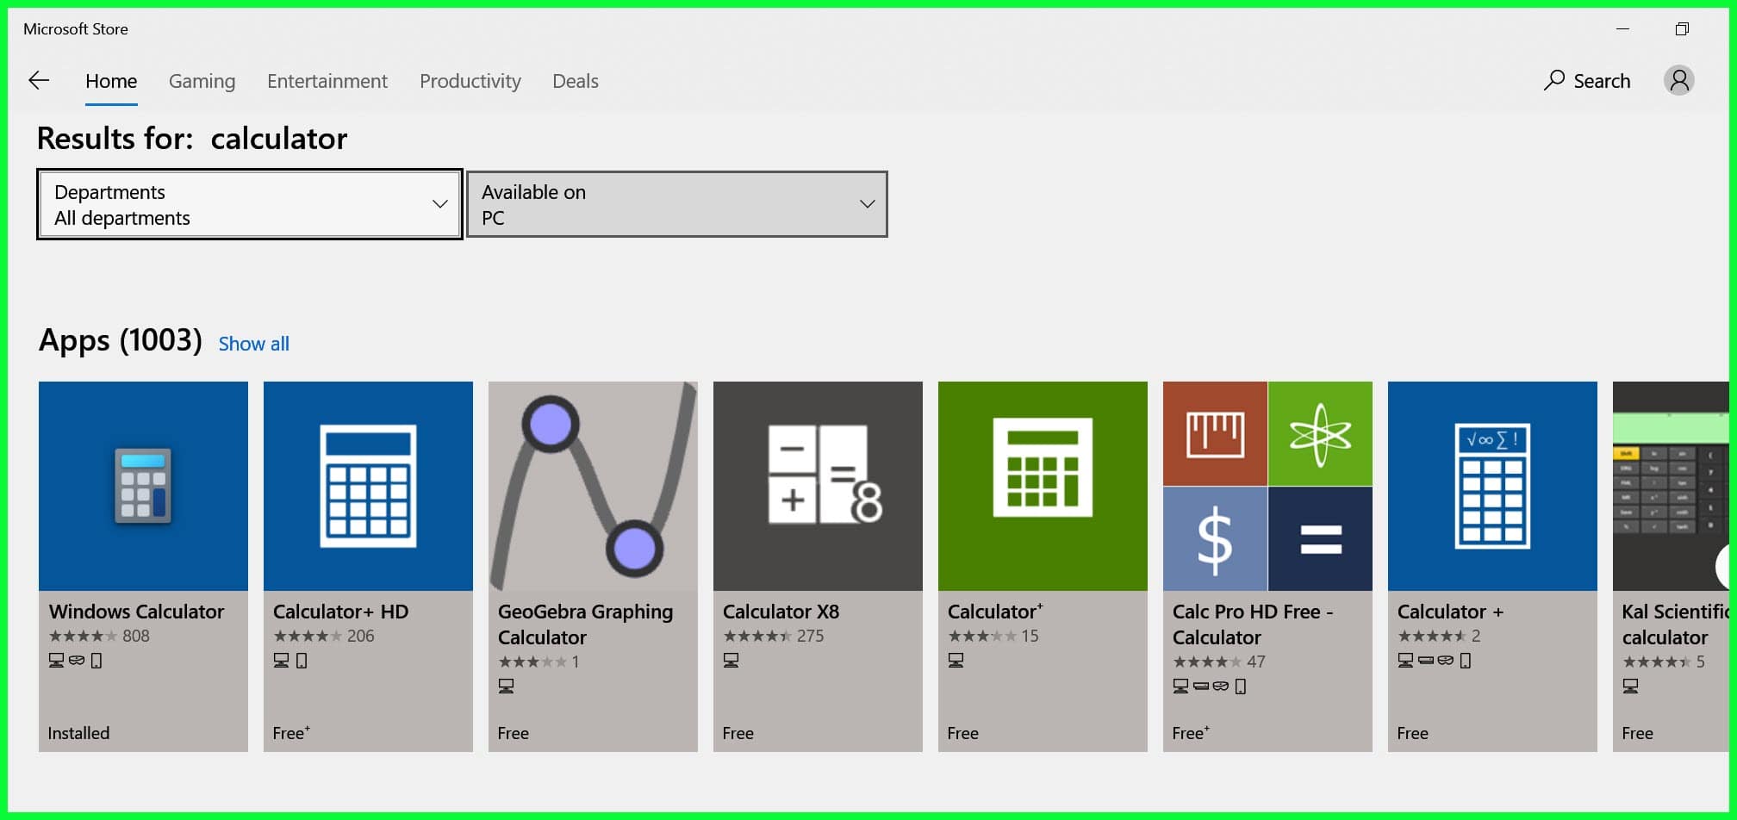1737x820 pixels.
Task: Expand the Available on PC dropdown
Action: [x=676, y=204]
